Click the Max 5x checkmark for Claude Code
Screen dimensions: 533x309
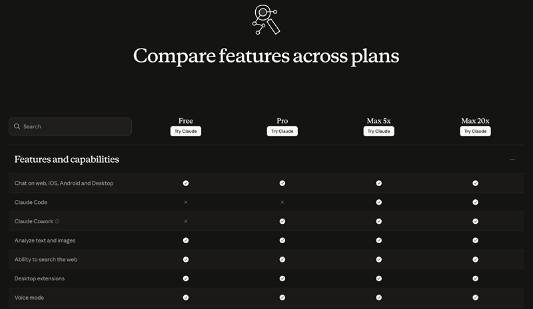[378, 202]
